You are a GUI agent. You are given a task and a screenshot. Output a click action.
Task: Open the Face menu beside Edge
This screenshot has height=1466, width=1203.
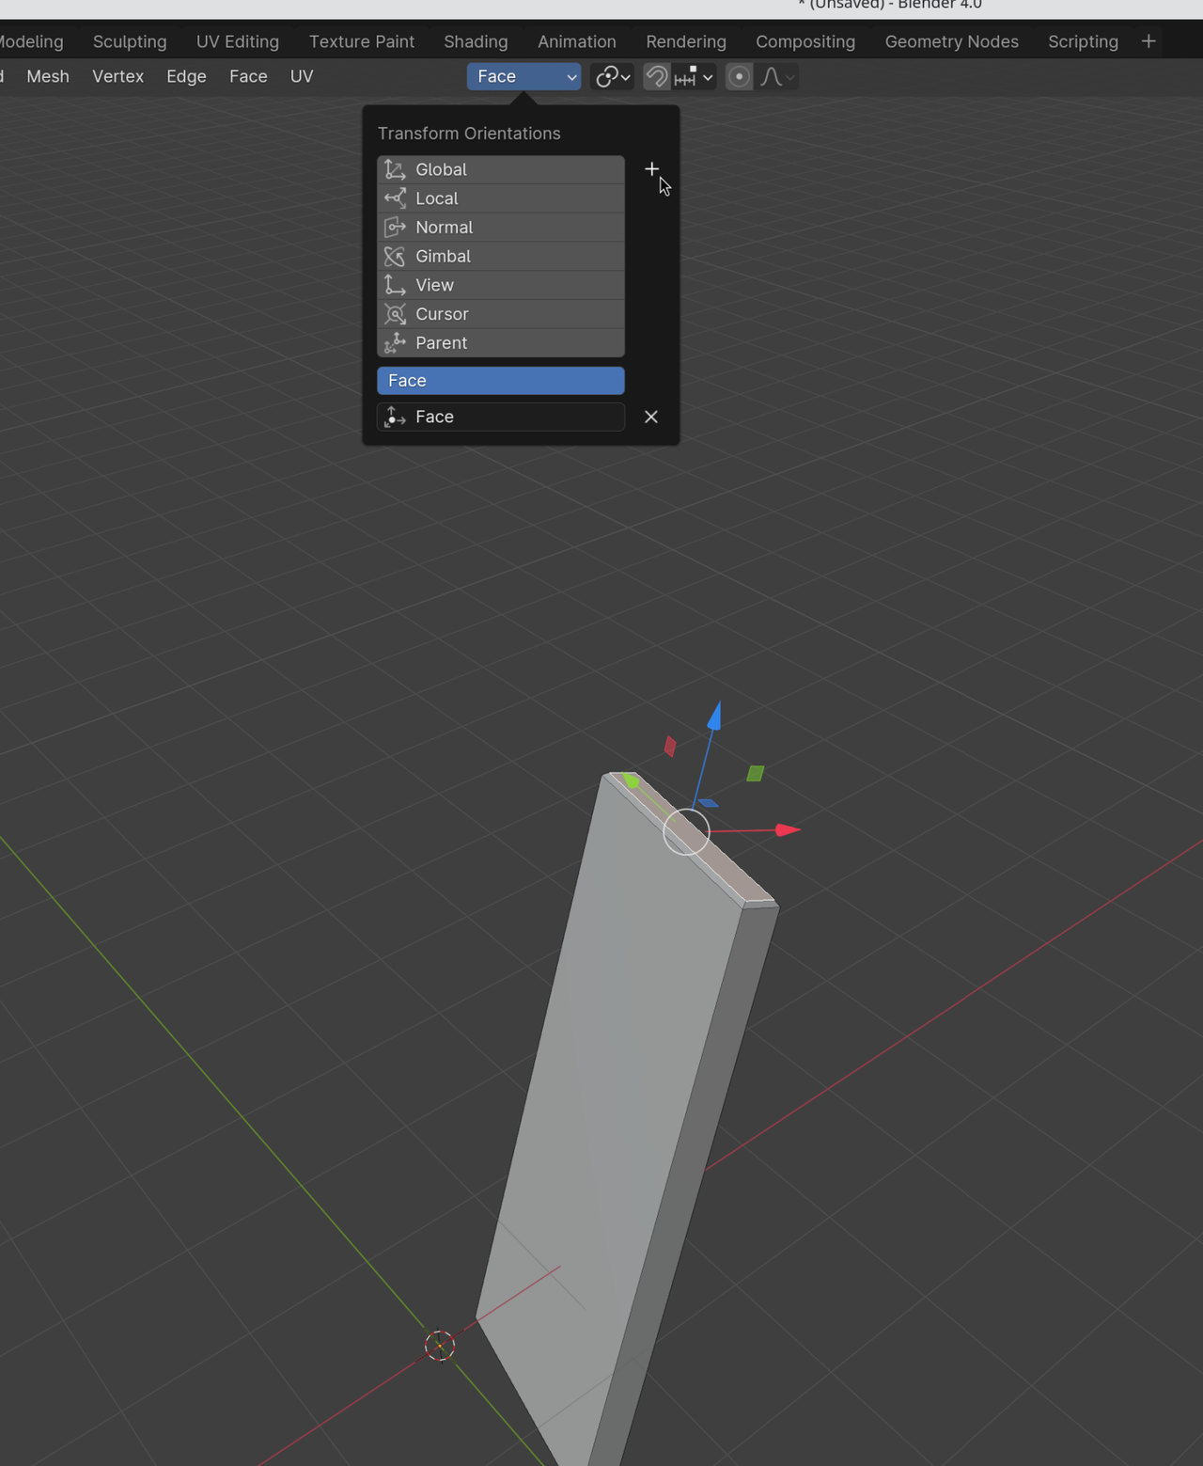[248, 76]
